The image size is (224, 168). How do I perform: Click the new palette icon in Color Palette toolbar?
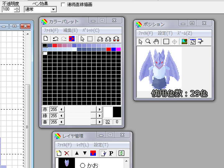[x=46, y=39]
